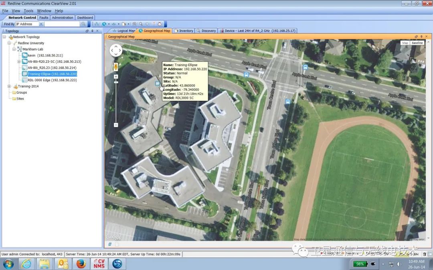Viewport: 433px width, 270px height.
Task: Click the stopwatch toolbar icon
Action: [160, 24]
